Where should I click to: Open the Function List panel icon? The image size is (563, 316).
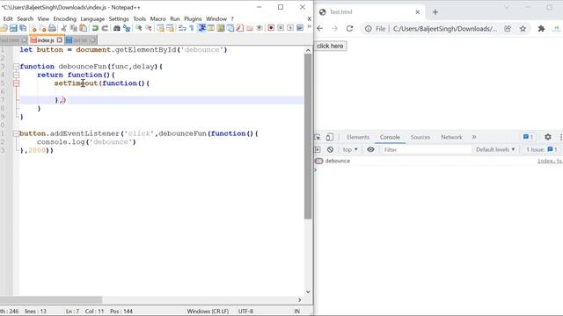click(x=240, y=28)
